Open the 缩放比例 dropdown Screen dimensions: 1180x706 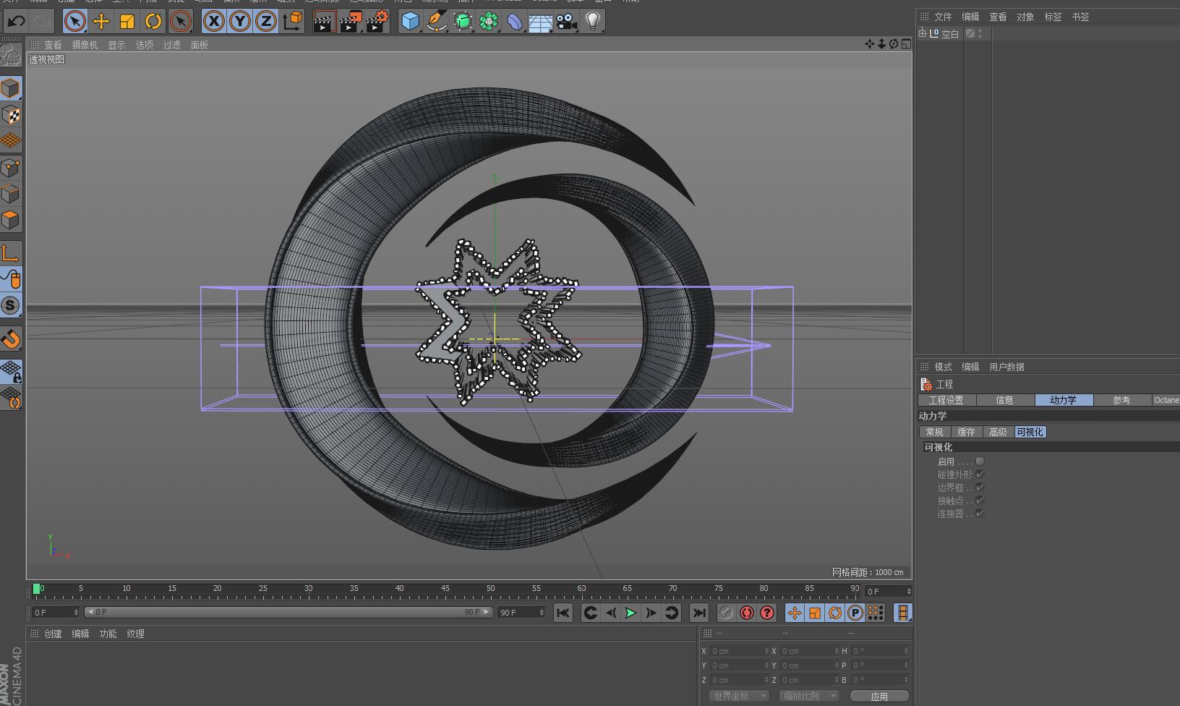click(x=808, y=696)
